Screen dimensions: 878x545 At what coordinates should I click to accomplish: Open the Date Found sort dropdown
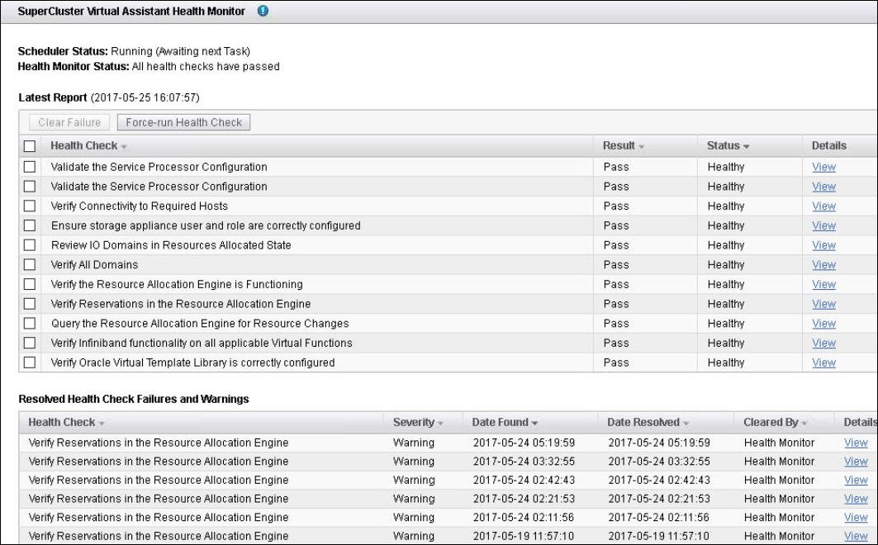[x=536, y=422]
